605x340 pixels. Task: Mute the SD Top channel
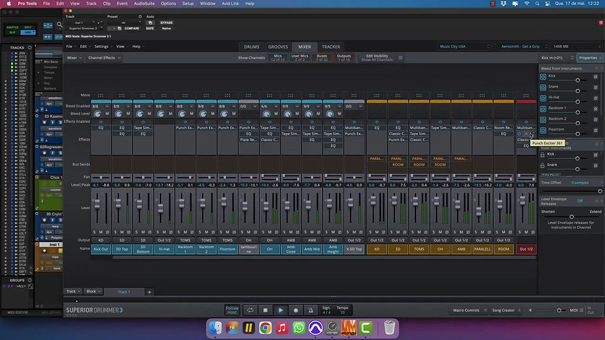122,232
